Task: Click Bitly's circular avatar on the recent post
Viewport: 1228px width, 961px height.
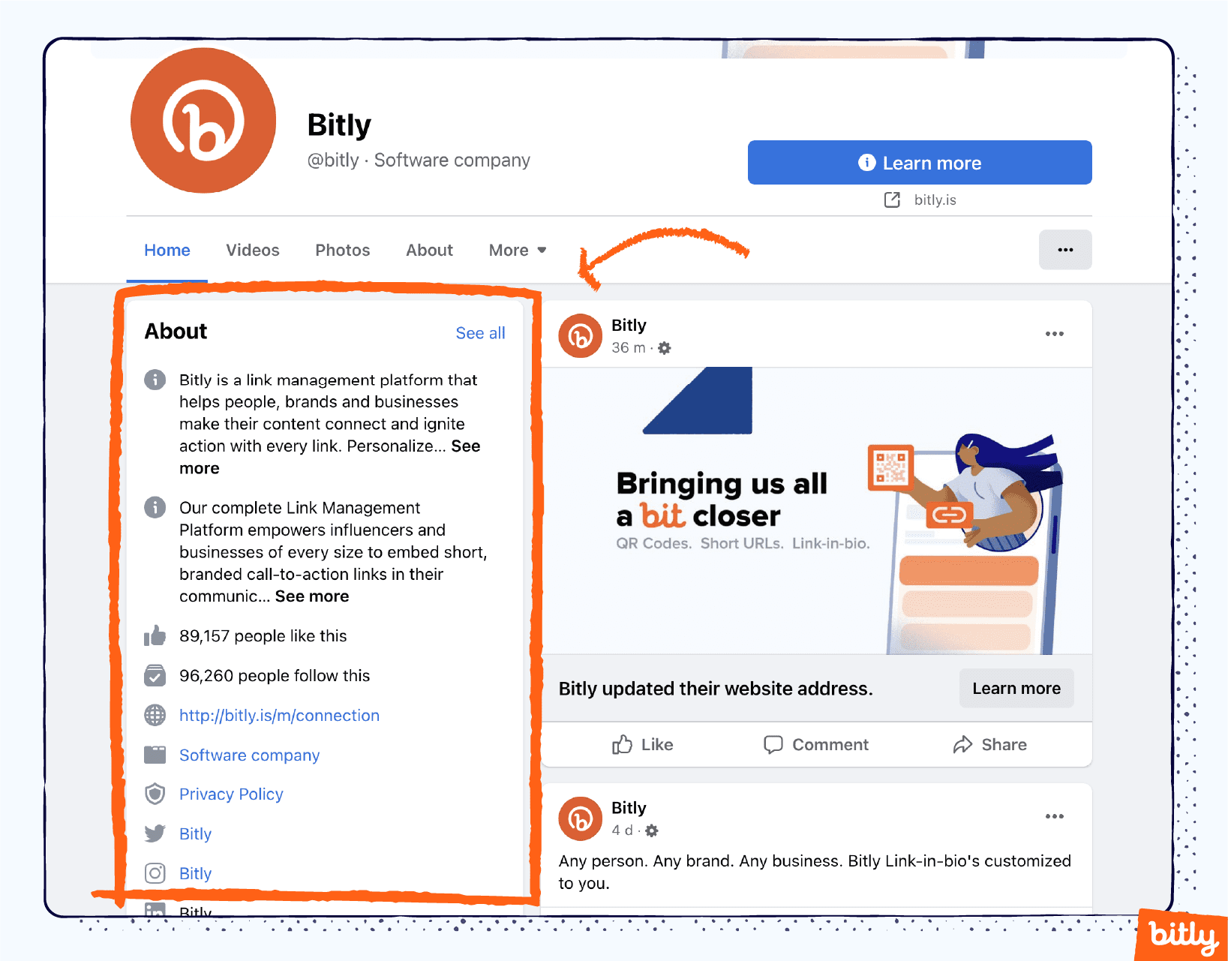Action: pos(580,335)
